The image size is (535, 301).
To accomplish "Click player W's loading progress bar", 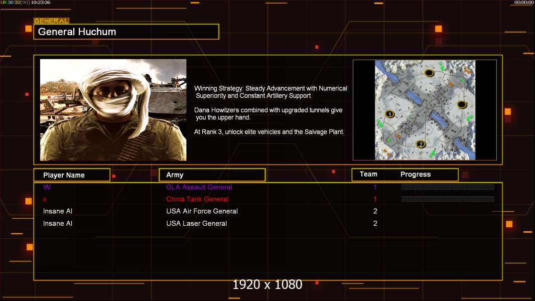I will coord(447,187).
